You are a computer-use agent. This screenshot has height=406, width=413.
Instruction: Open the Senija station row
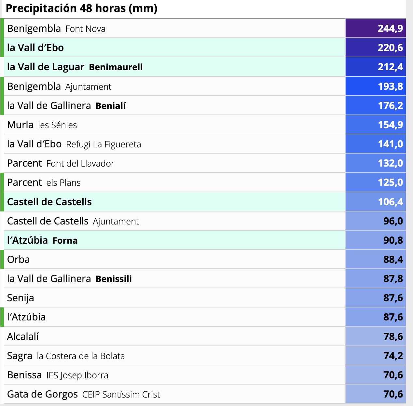click(205, 298)
